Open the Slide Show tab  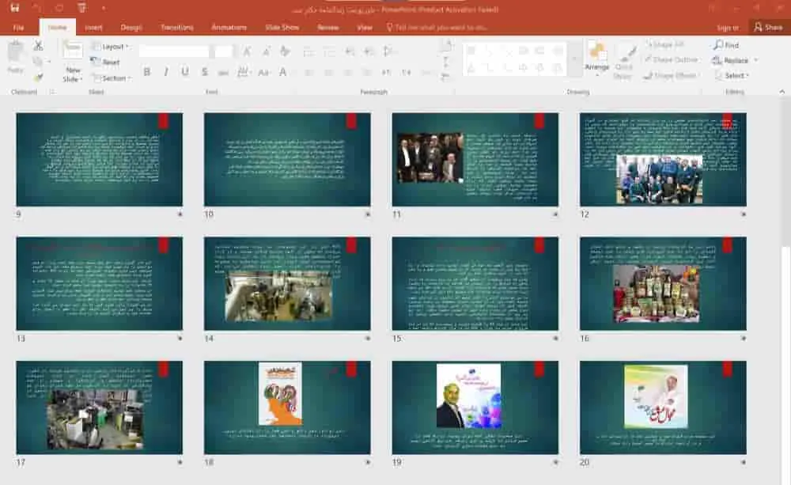coord(282,27)
